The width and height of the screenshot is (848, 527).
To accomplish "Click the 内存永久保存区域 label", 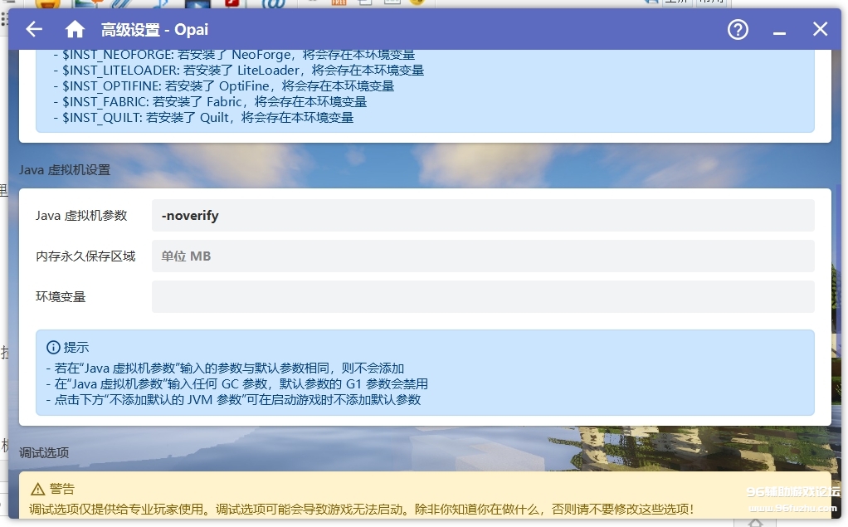I will click(85, 256).
